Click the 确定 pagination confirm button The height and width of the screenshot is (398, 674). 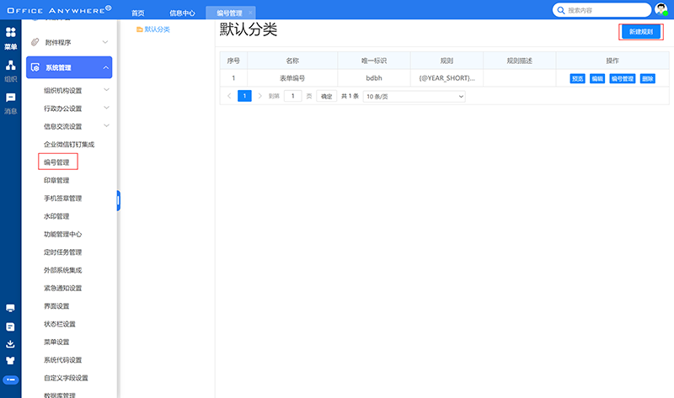point(327,96)
